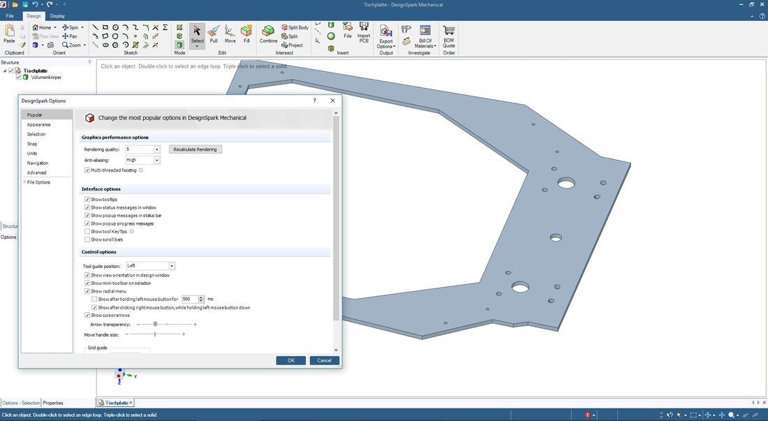Click the Home view icon
Screen dimensions: 768x421
click(36, 27)
